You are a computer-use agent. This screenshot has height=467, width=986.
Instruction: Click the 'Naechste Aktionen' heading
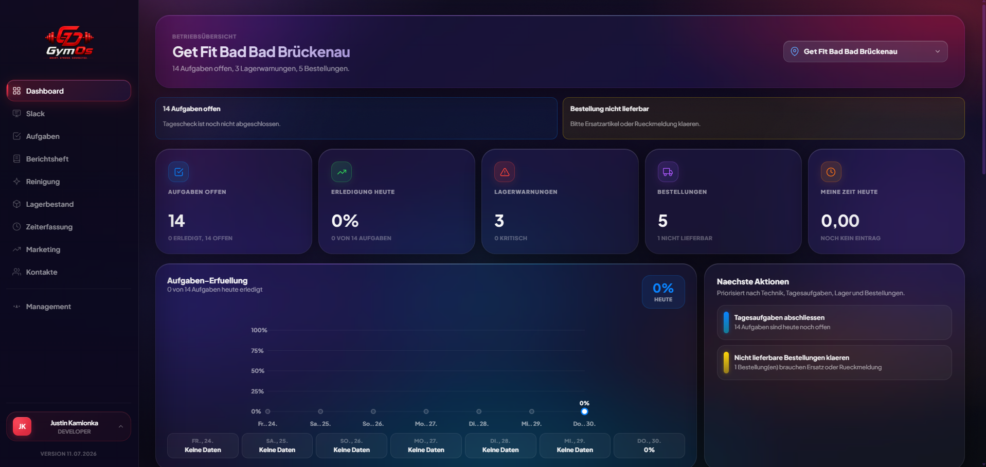click(752, 281)
